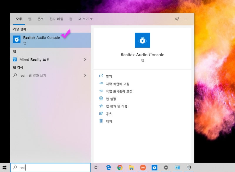Switch to the 웹 tab

click(x=71, y=19)
